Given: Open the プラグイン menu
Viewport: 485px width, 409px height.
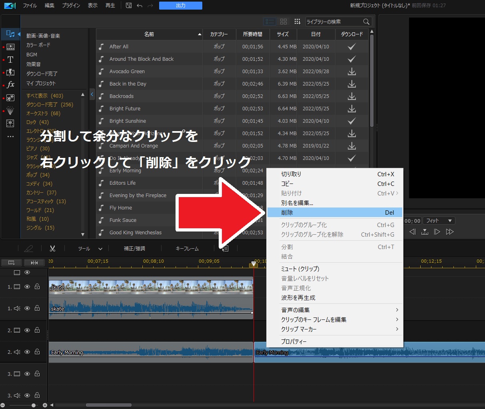Looking at the screenshot, I should point(71,6).
